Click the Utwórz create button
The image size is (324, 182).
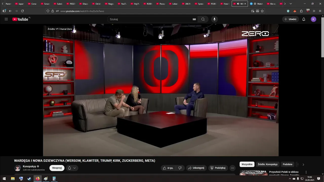(291, 19)
